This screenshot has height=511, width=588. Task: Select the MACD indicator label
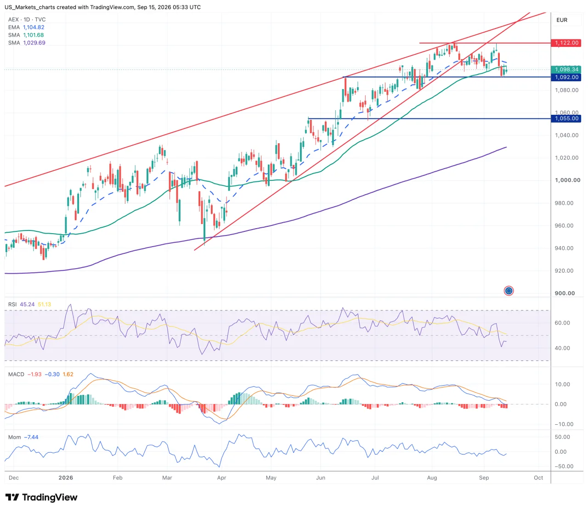16,374
